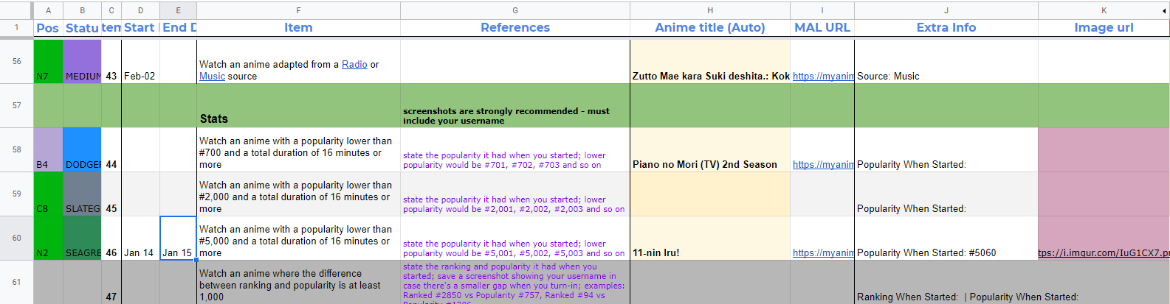Open the MAL URL for 11-nin Iru!
Viewport: 1170px width, 304px height.
822,253
